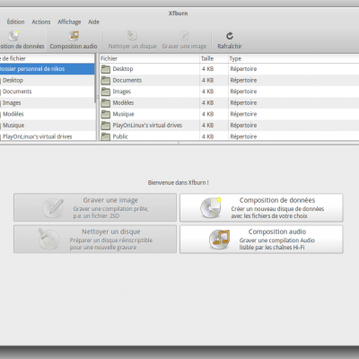
Task: Select the Images row name in file list
Action: click(122, 92)
